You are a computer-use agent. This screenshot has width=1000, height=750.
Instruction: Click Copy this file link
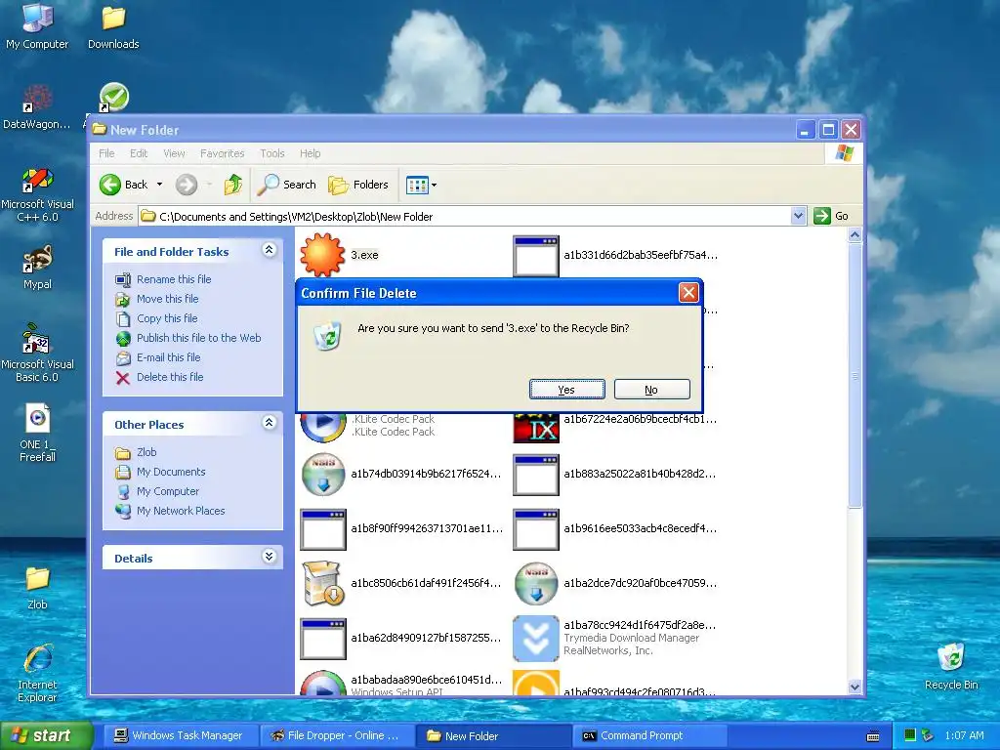tap(167, 318)
